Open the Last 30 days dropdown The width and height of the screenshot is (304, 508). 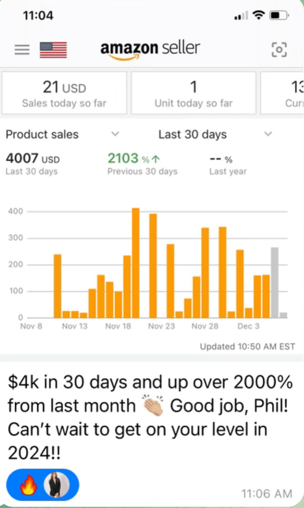pos(268,134)
